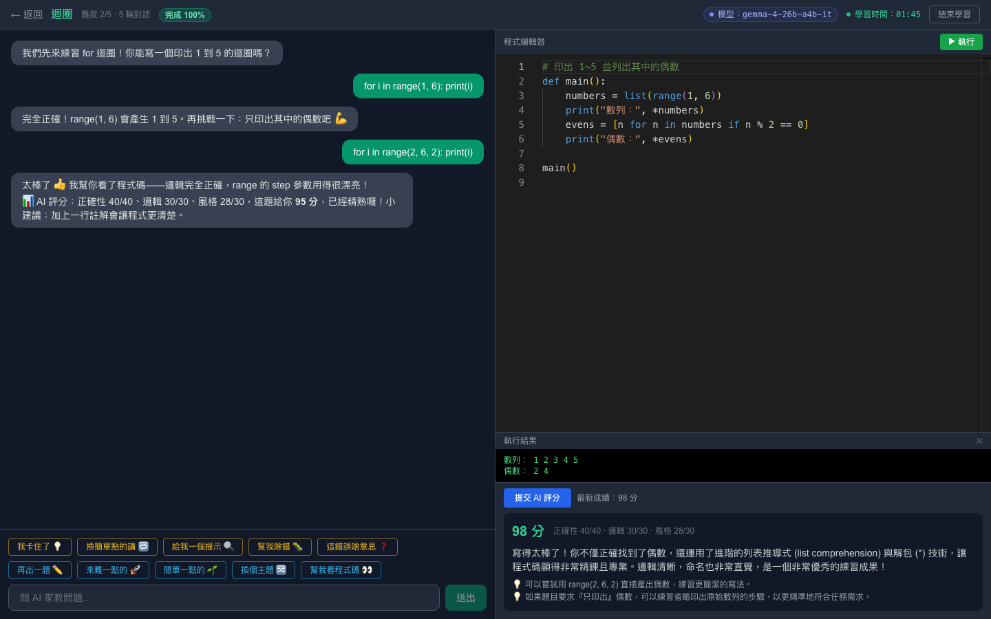The height and width of the screenshot is (619, 991).
Task: Click the output line 偶數： 2 4
Action: point(526,471)
